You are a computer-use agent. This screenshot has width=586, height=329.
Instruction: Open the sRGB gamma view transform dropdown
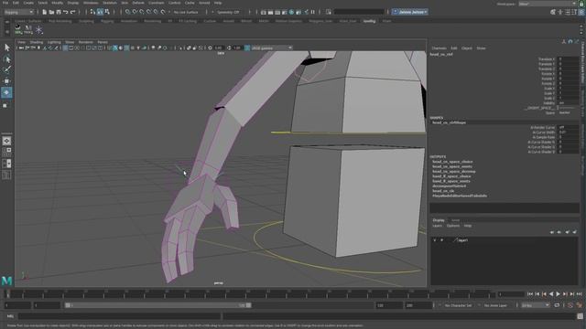272,48
